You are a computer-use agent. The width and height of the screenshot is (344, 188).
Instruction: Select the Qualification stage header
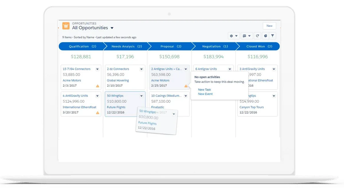82,46
